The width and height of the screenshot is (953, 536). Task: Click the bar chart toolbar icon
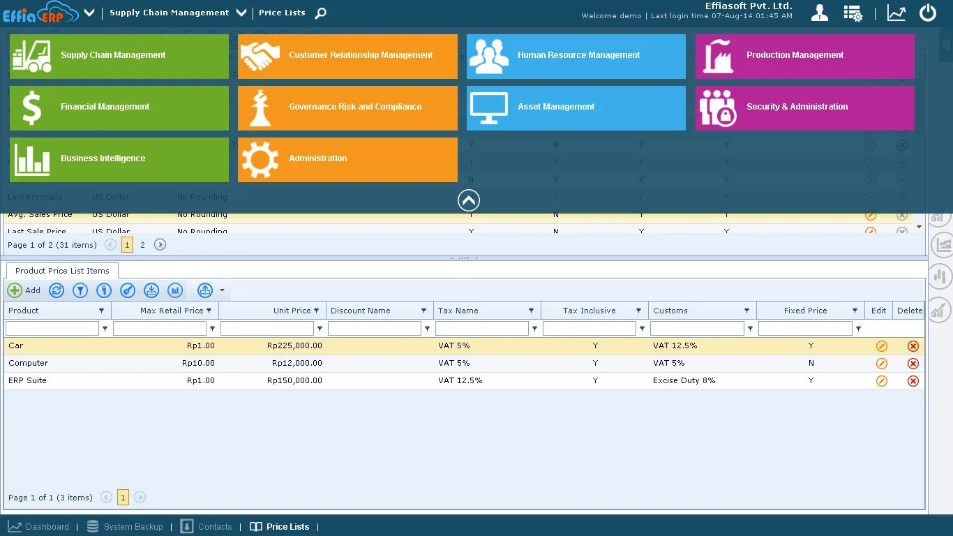[175, 290]
